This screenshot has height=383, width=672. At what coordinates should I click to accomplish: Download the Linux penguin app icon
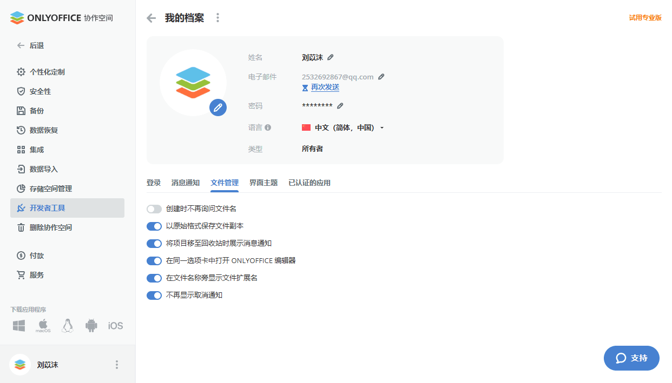[67, 326]
